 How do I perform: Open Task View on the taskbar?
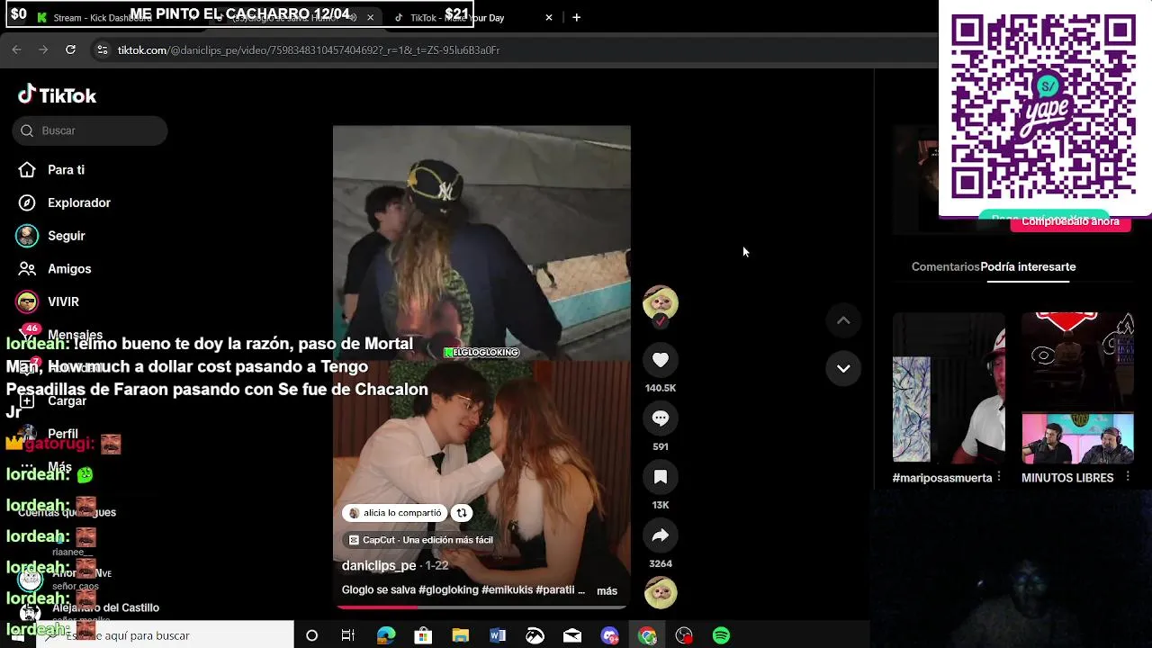click(348, 636)
